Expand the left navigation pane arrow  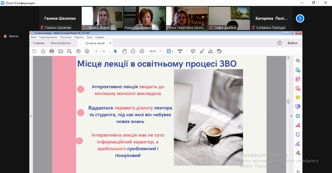pos(31,116)
